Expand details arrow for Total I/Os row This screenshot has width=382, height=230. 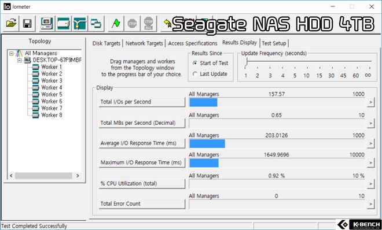[370, 102]
